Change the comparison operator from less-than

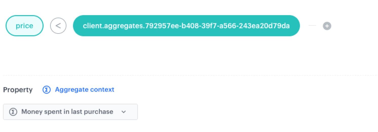point(58,26)
